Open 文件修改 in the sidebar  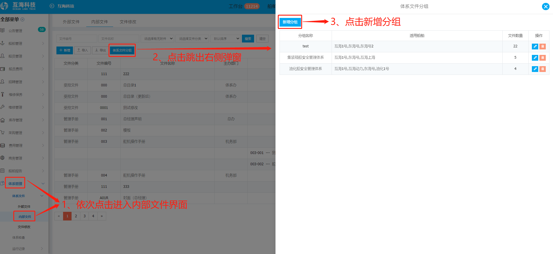pyautogui.click(x=24, y=227)
